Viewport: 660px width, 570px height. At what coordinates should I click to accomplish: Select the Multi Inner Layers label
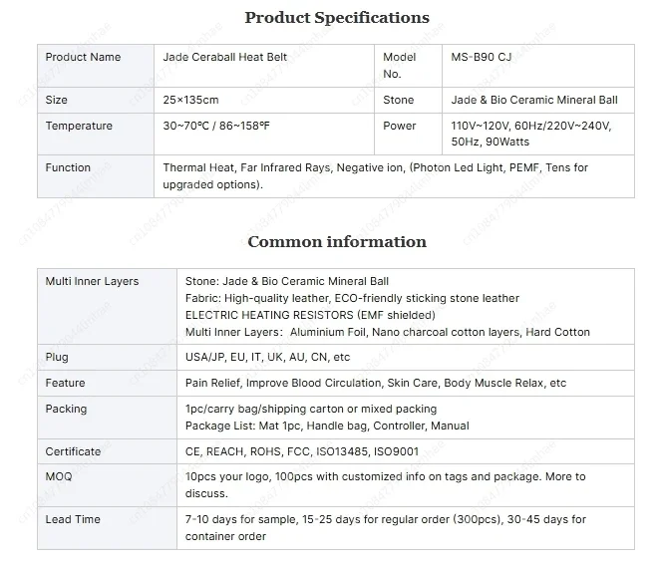[92, 281]
